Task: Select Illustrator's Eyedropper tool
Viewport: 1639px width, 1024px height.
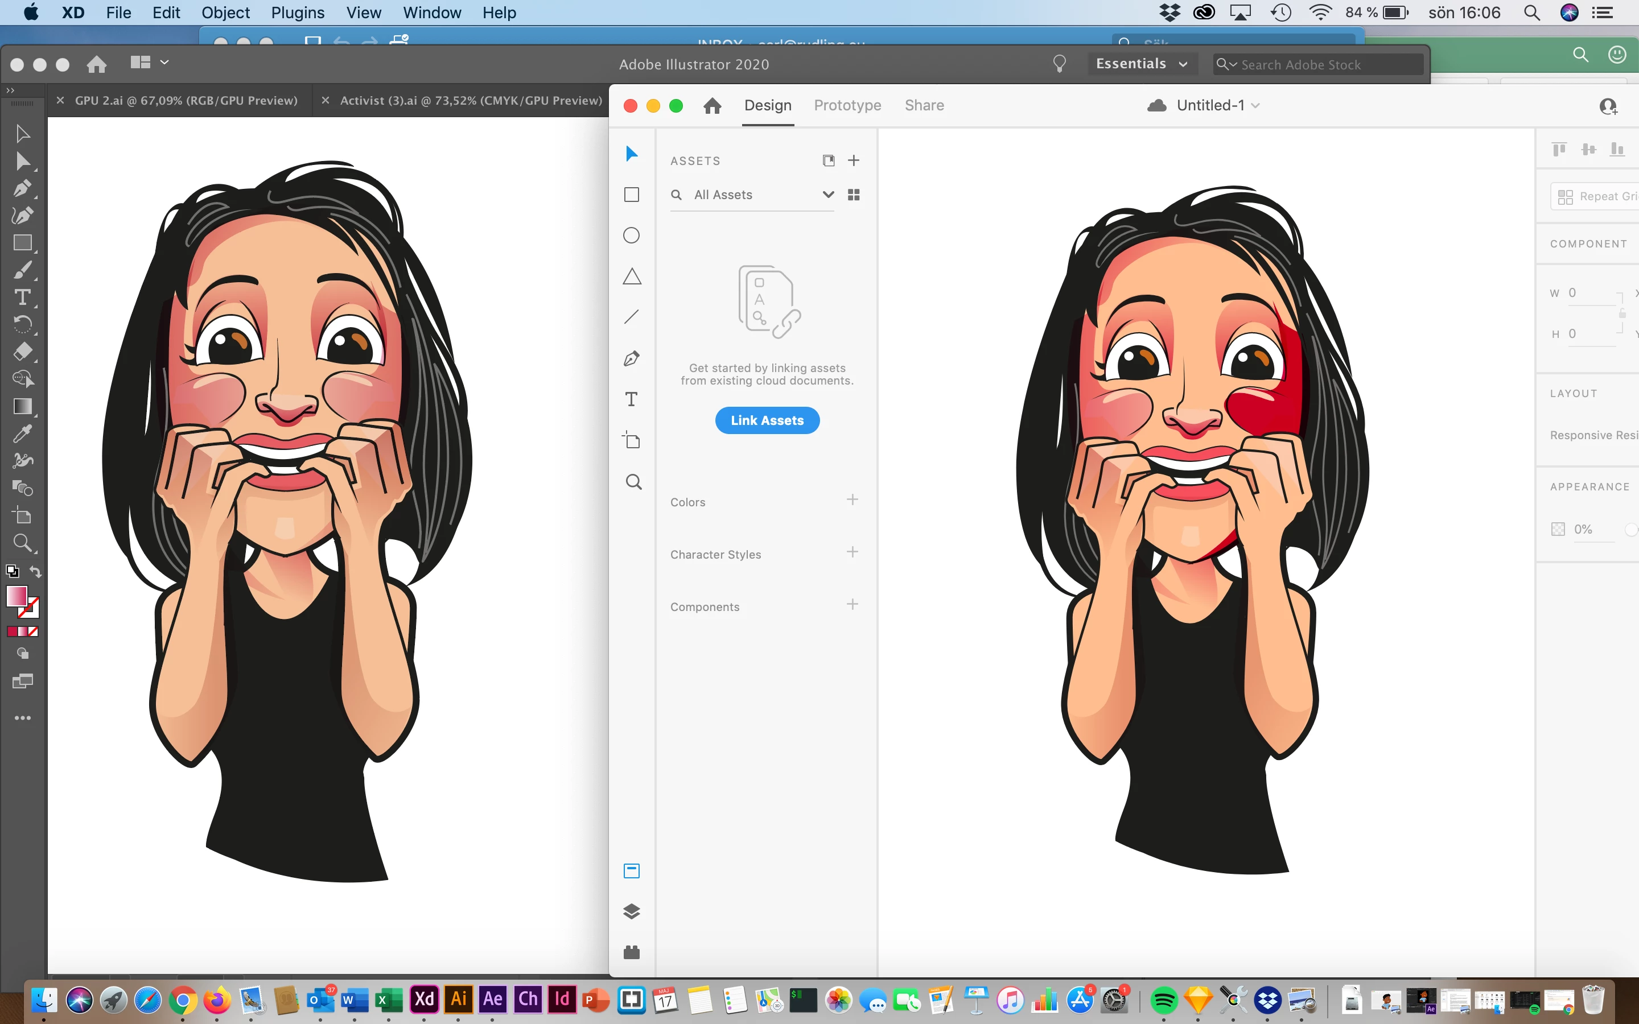Action: 22,433
